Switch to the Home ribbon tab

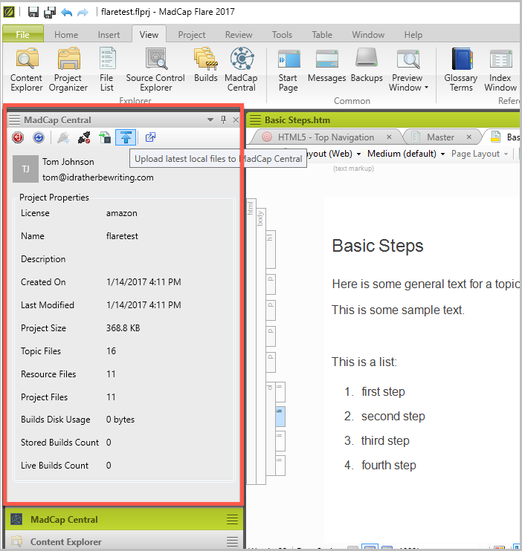pyautogui.click(x=66, y=35)
